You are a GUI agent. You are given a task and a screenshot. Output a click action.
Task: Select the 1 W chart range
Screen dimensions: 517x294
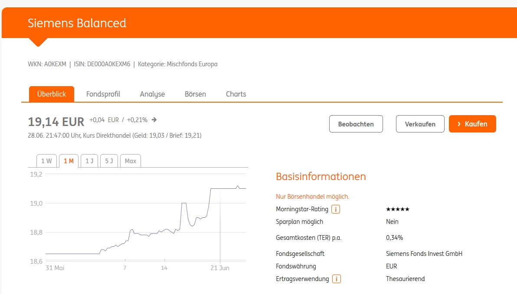[x=46, y=161]
